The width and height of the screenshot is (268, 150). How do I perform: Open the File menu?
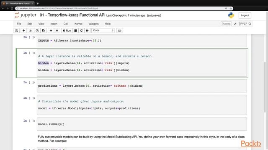(x=19, y=24)
